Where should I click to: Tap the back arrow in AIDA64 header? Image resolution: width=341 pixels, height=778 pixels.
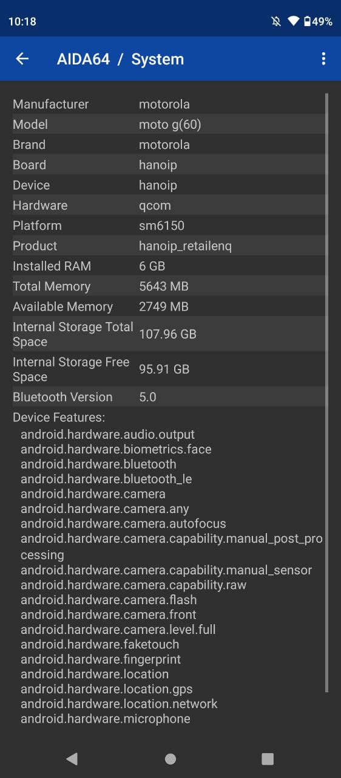[x=22, y=58]
